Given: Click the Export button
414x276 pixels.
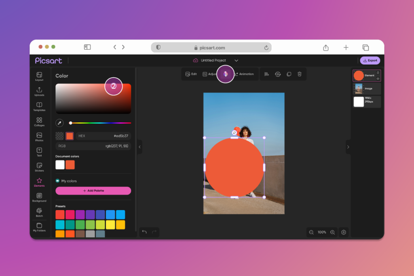Looking at the screenshot, I should click(370, 60).
